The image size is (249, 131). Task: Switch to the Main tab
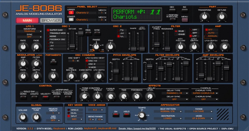[27, 21]
